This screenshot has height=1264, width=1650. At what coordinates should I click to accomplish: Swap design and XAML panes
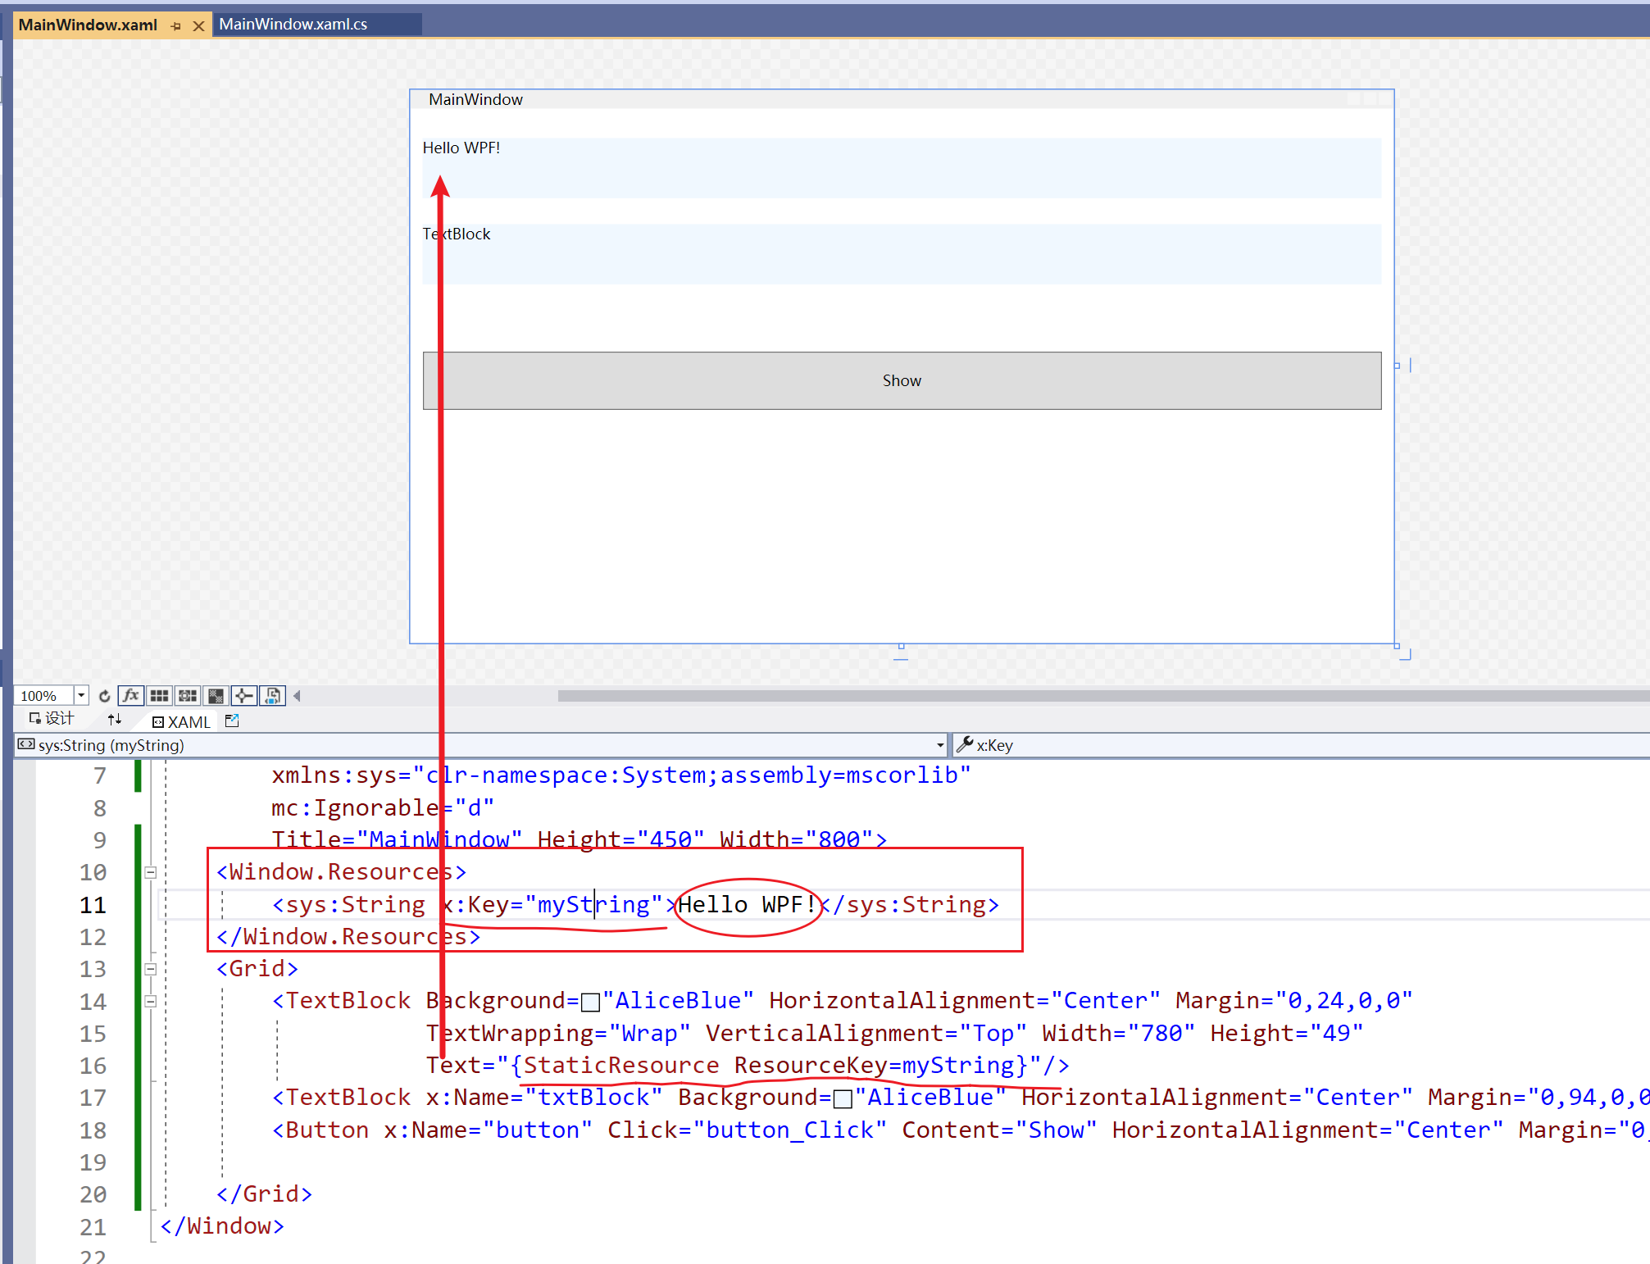115,719
